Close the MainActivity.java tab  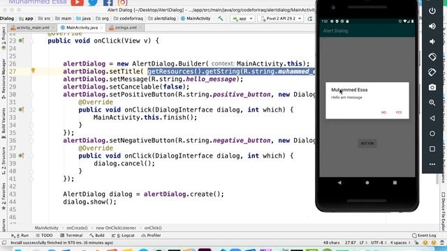[101, 28]
